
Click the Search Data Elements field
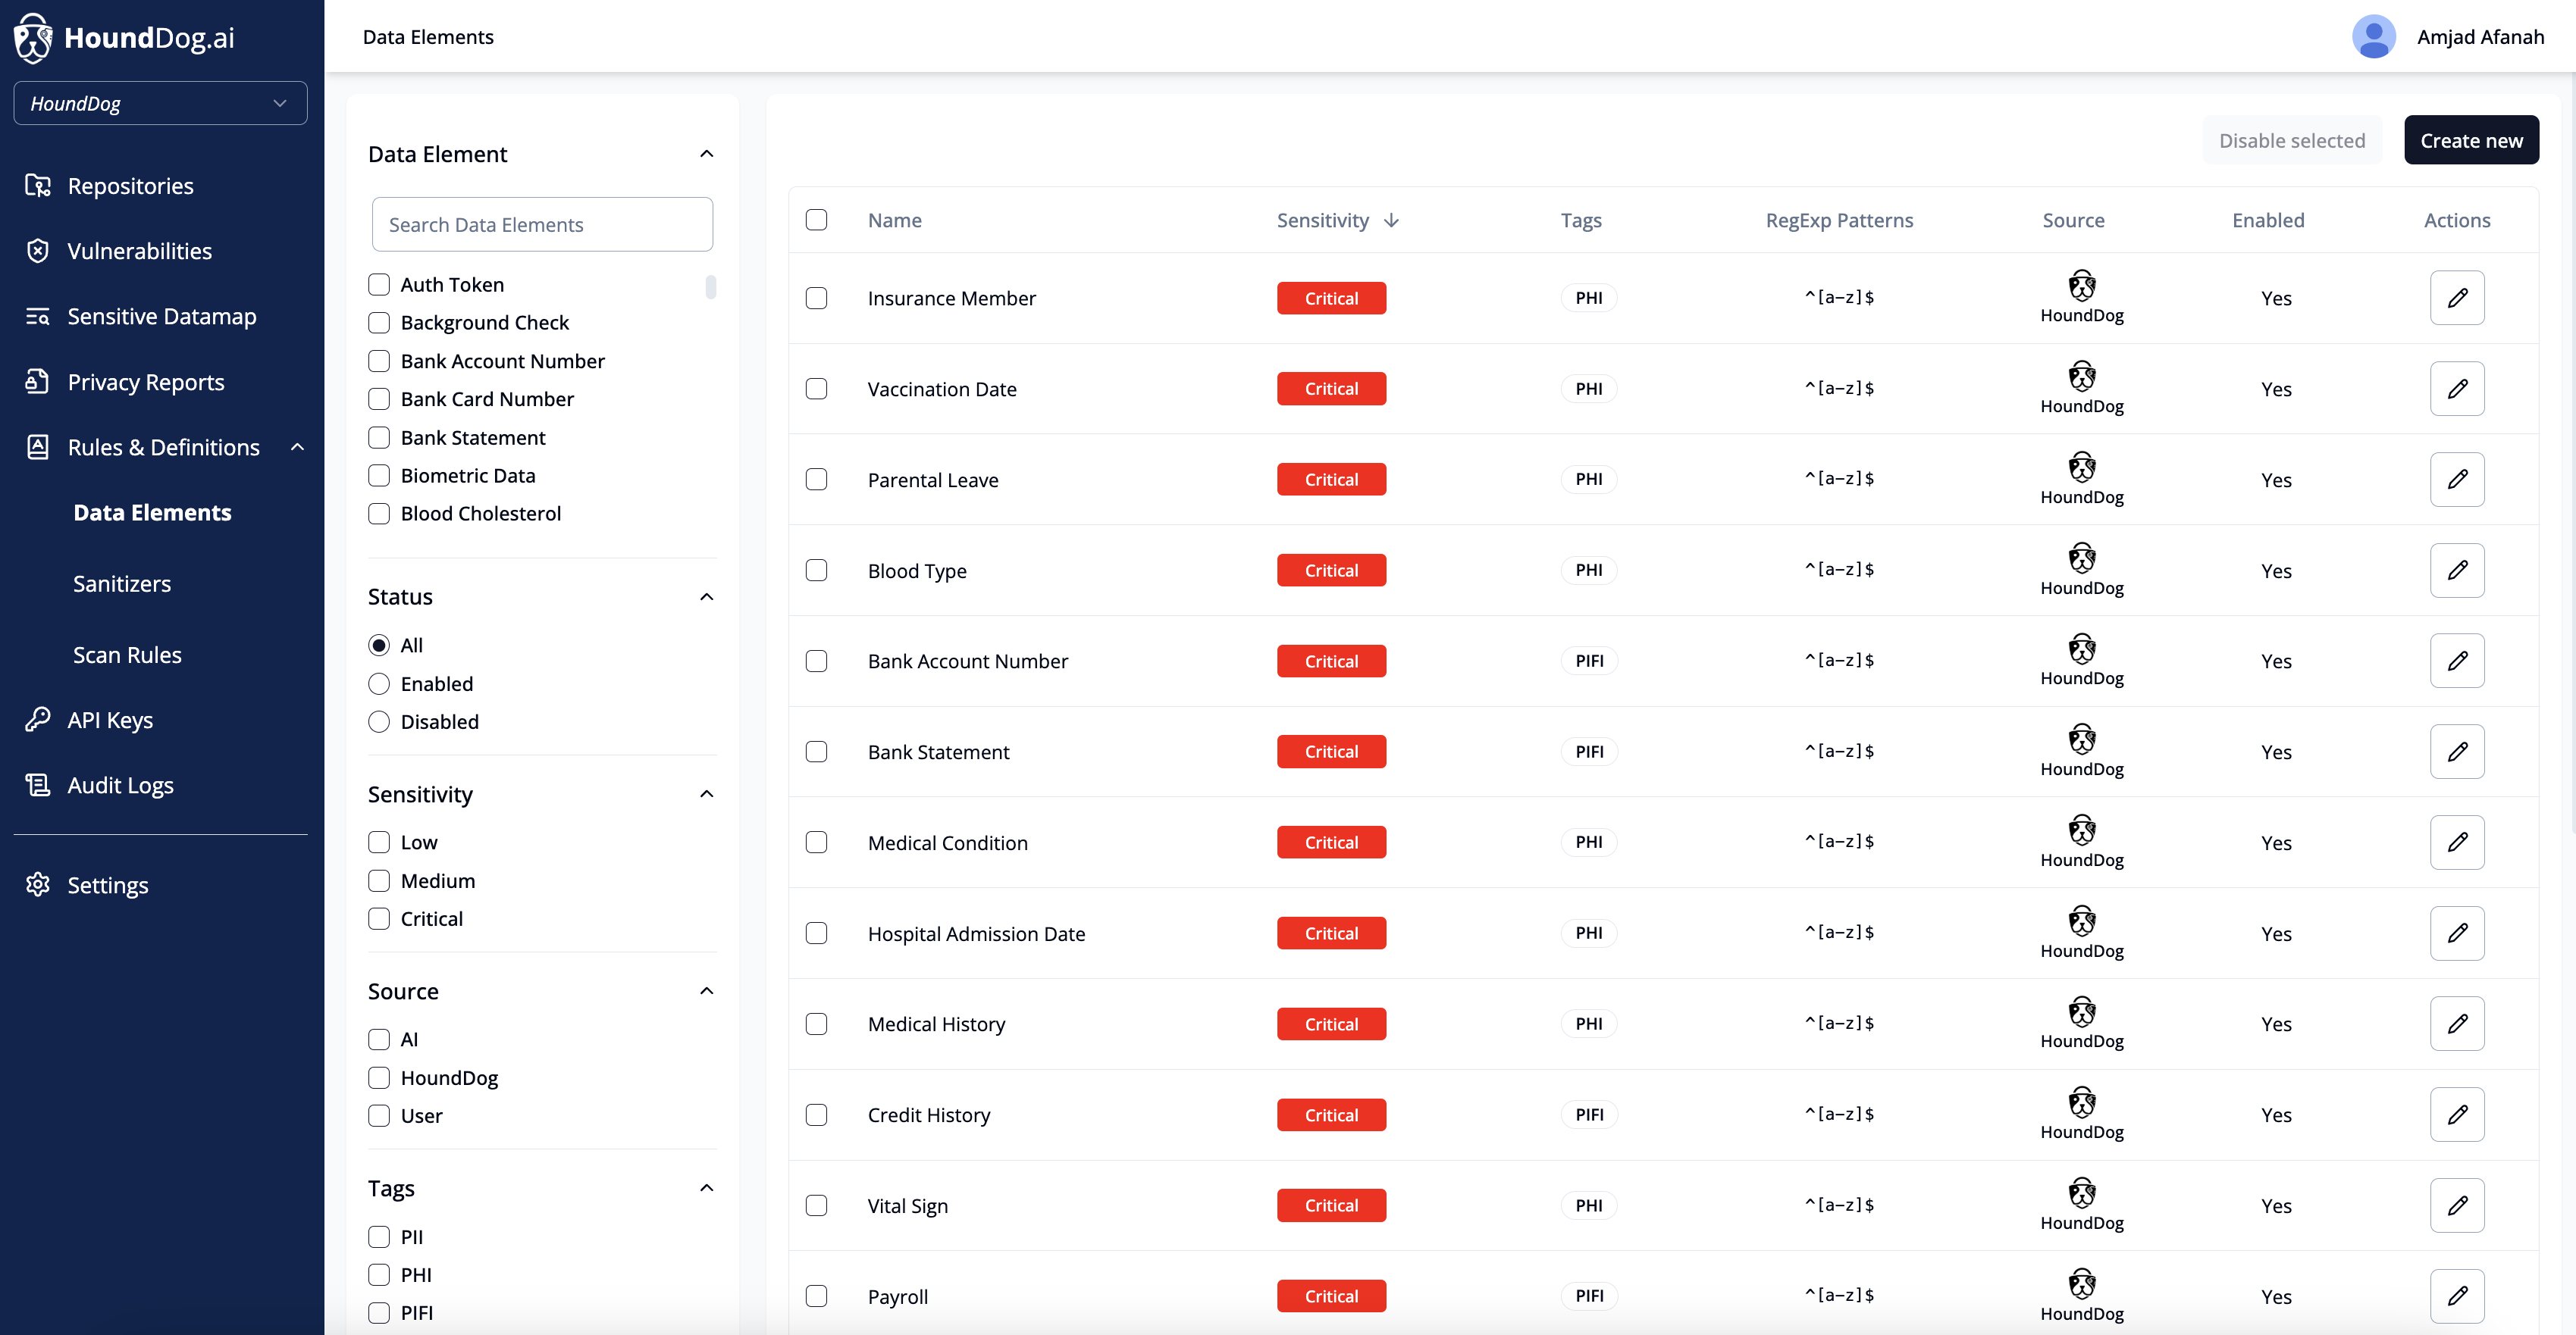(542, 224)
